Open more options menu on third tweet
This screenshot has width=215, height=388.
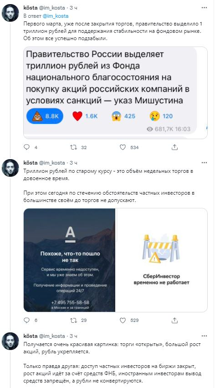[x=204, y=336]
